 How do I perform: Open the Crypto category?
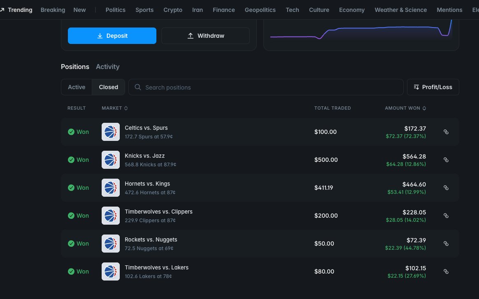point(173,10)
